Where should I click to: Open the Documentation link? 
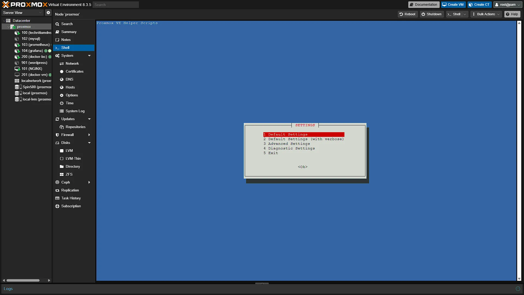(424, 5)
